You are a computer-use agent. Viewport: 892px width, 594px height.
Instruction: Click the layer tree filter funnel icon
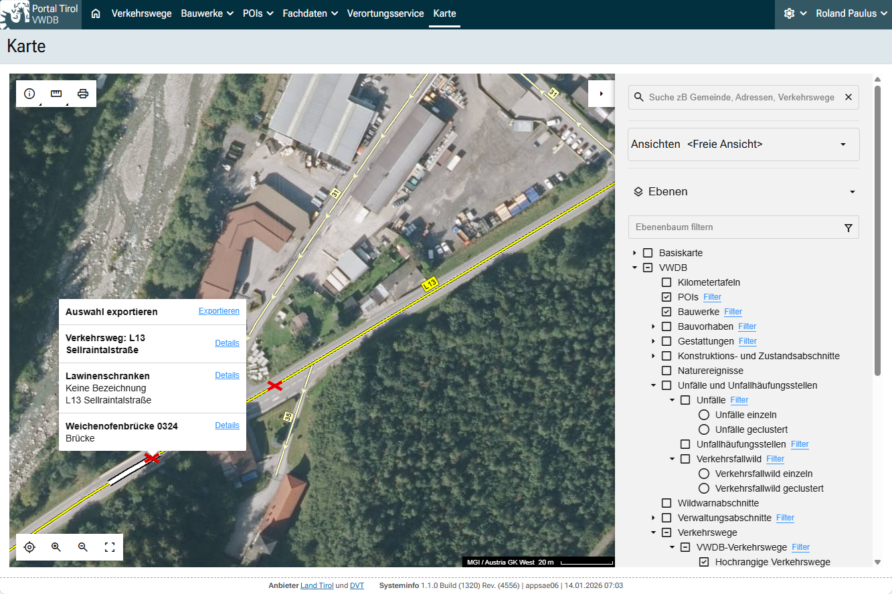(848, 227)
